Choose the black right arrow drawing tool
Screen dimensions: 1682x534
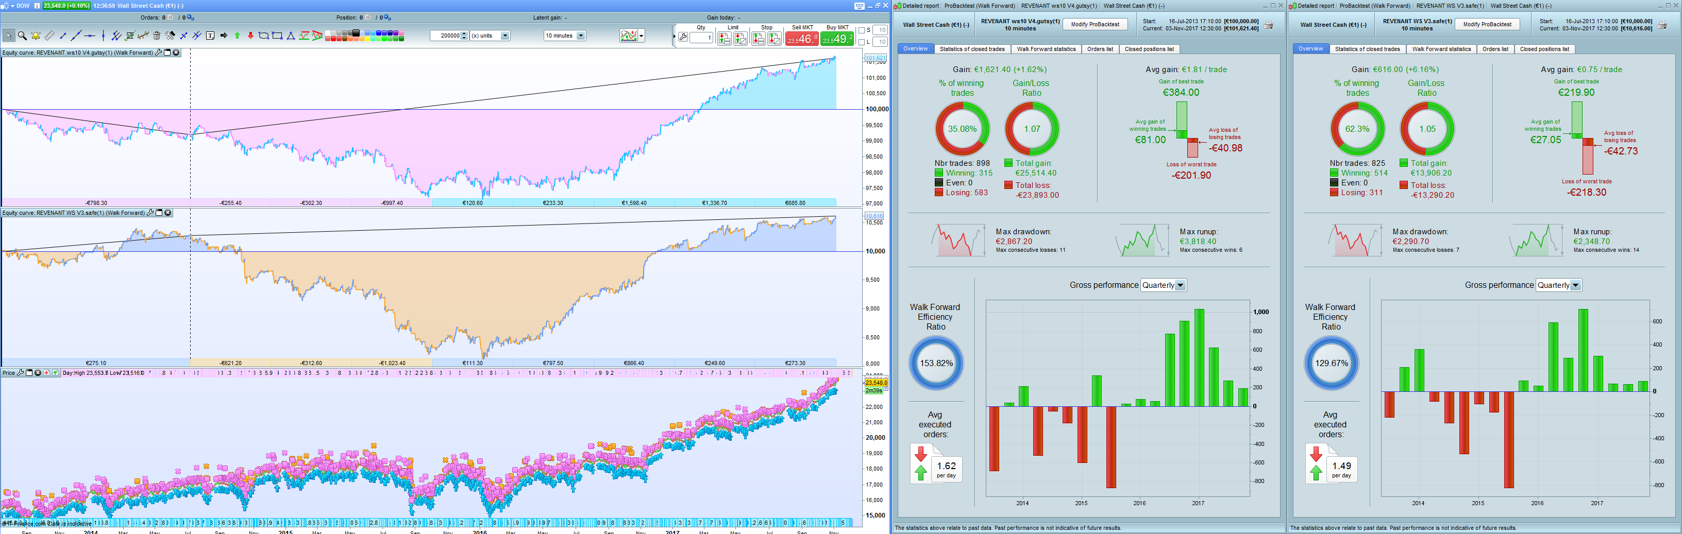[x=224, y=36]
